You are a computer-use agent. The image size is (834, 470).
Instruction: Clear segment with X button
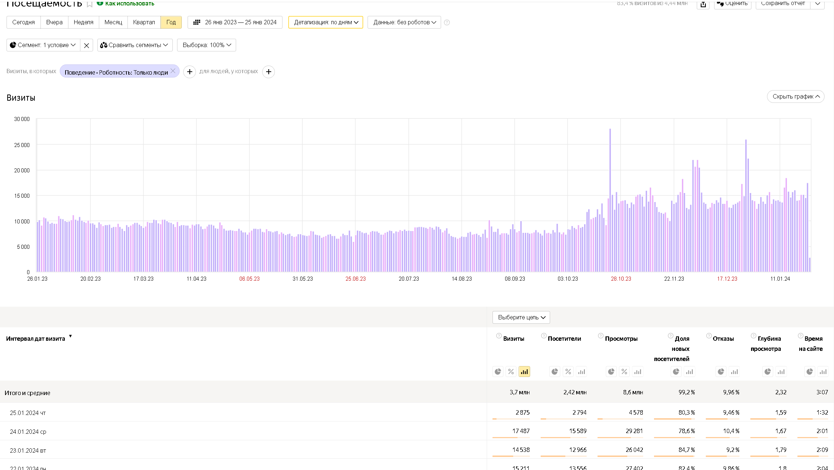click(87, 45)
